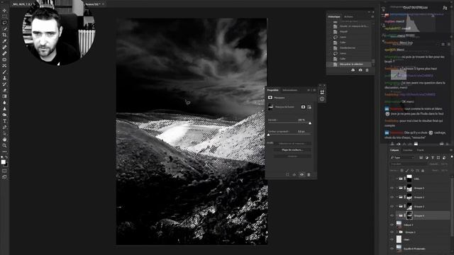Show the hidden top layer group

pyautogui.click(x=392, y=179)
